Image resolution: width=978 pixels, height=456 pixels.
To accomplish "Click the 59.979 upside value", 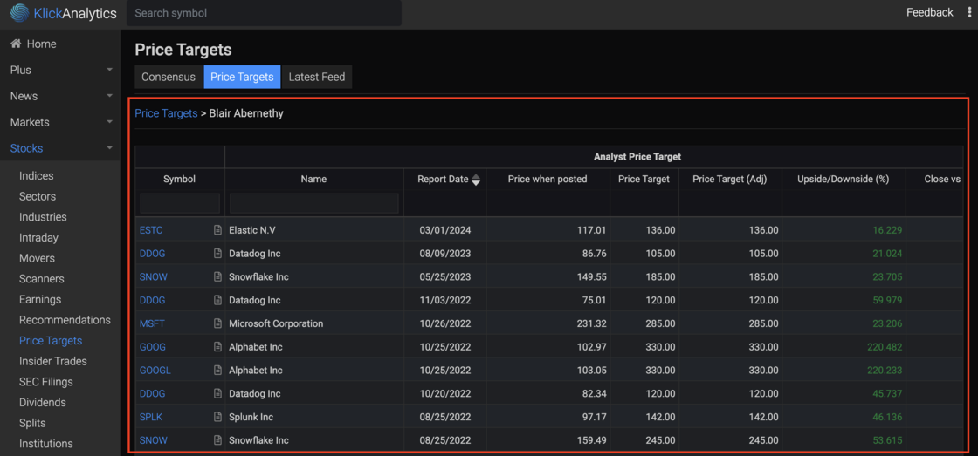I will pyautogui.click(x=887, y=300).
